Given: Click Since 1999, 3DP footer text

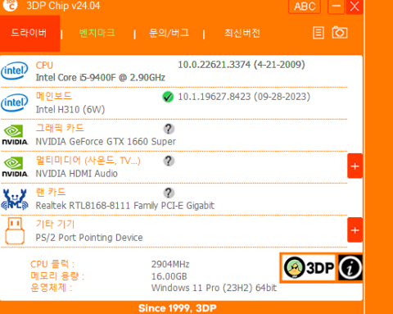Looking at the screenshot, I should [178, 308].
